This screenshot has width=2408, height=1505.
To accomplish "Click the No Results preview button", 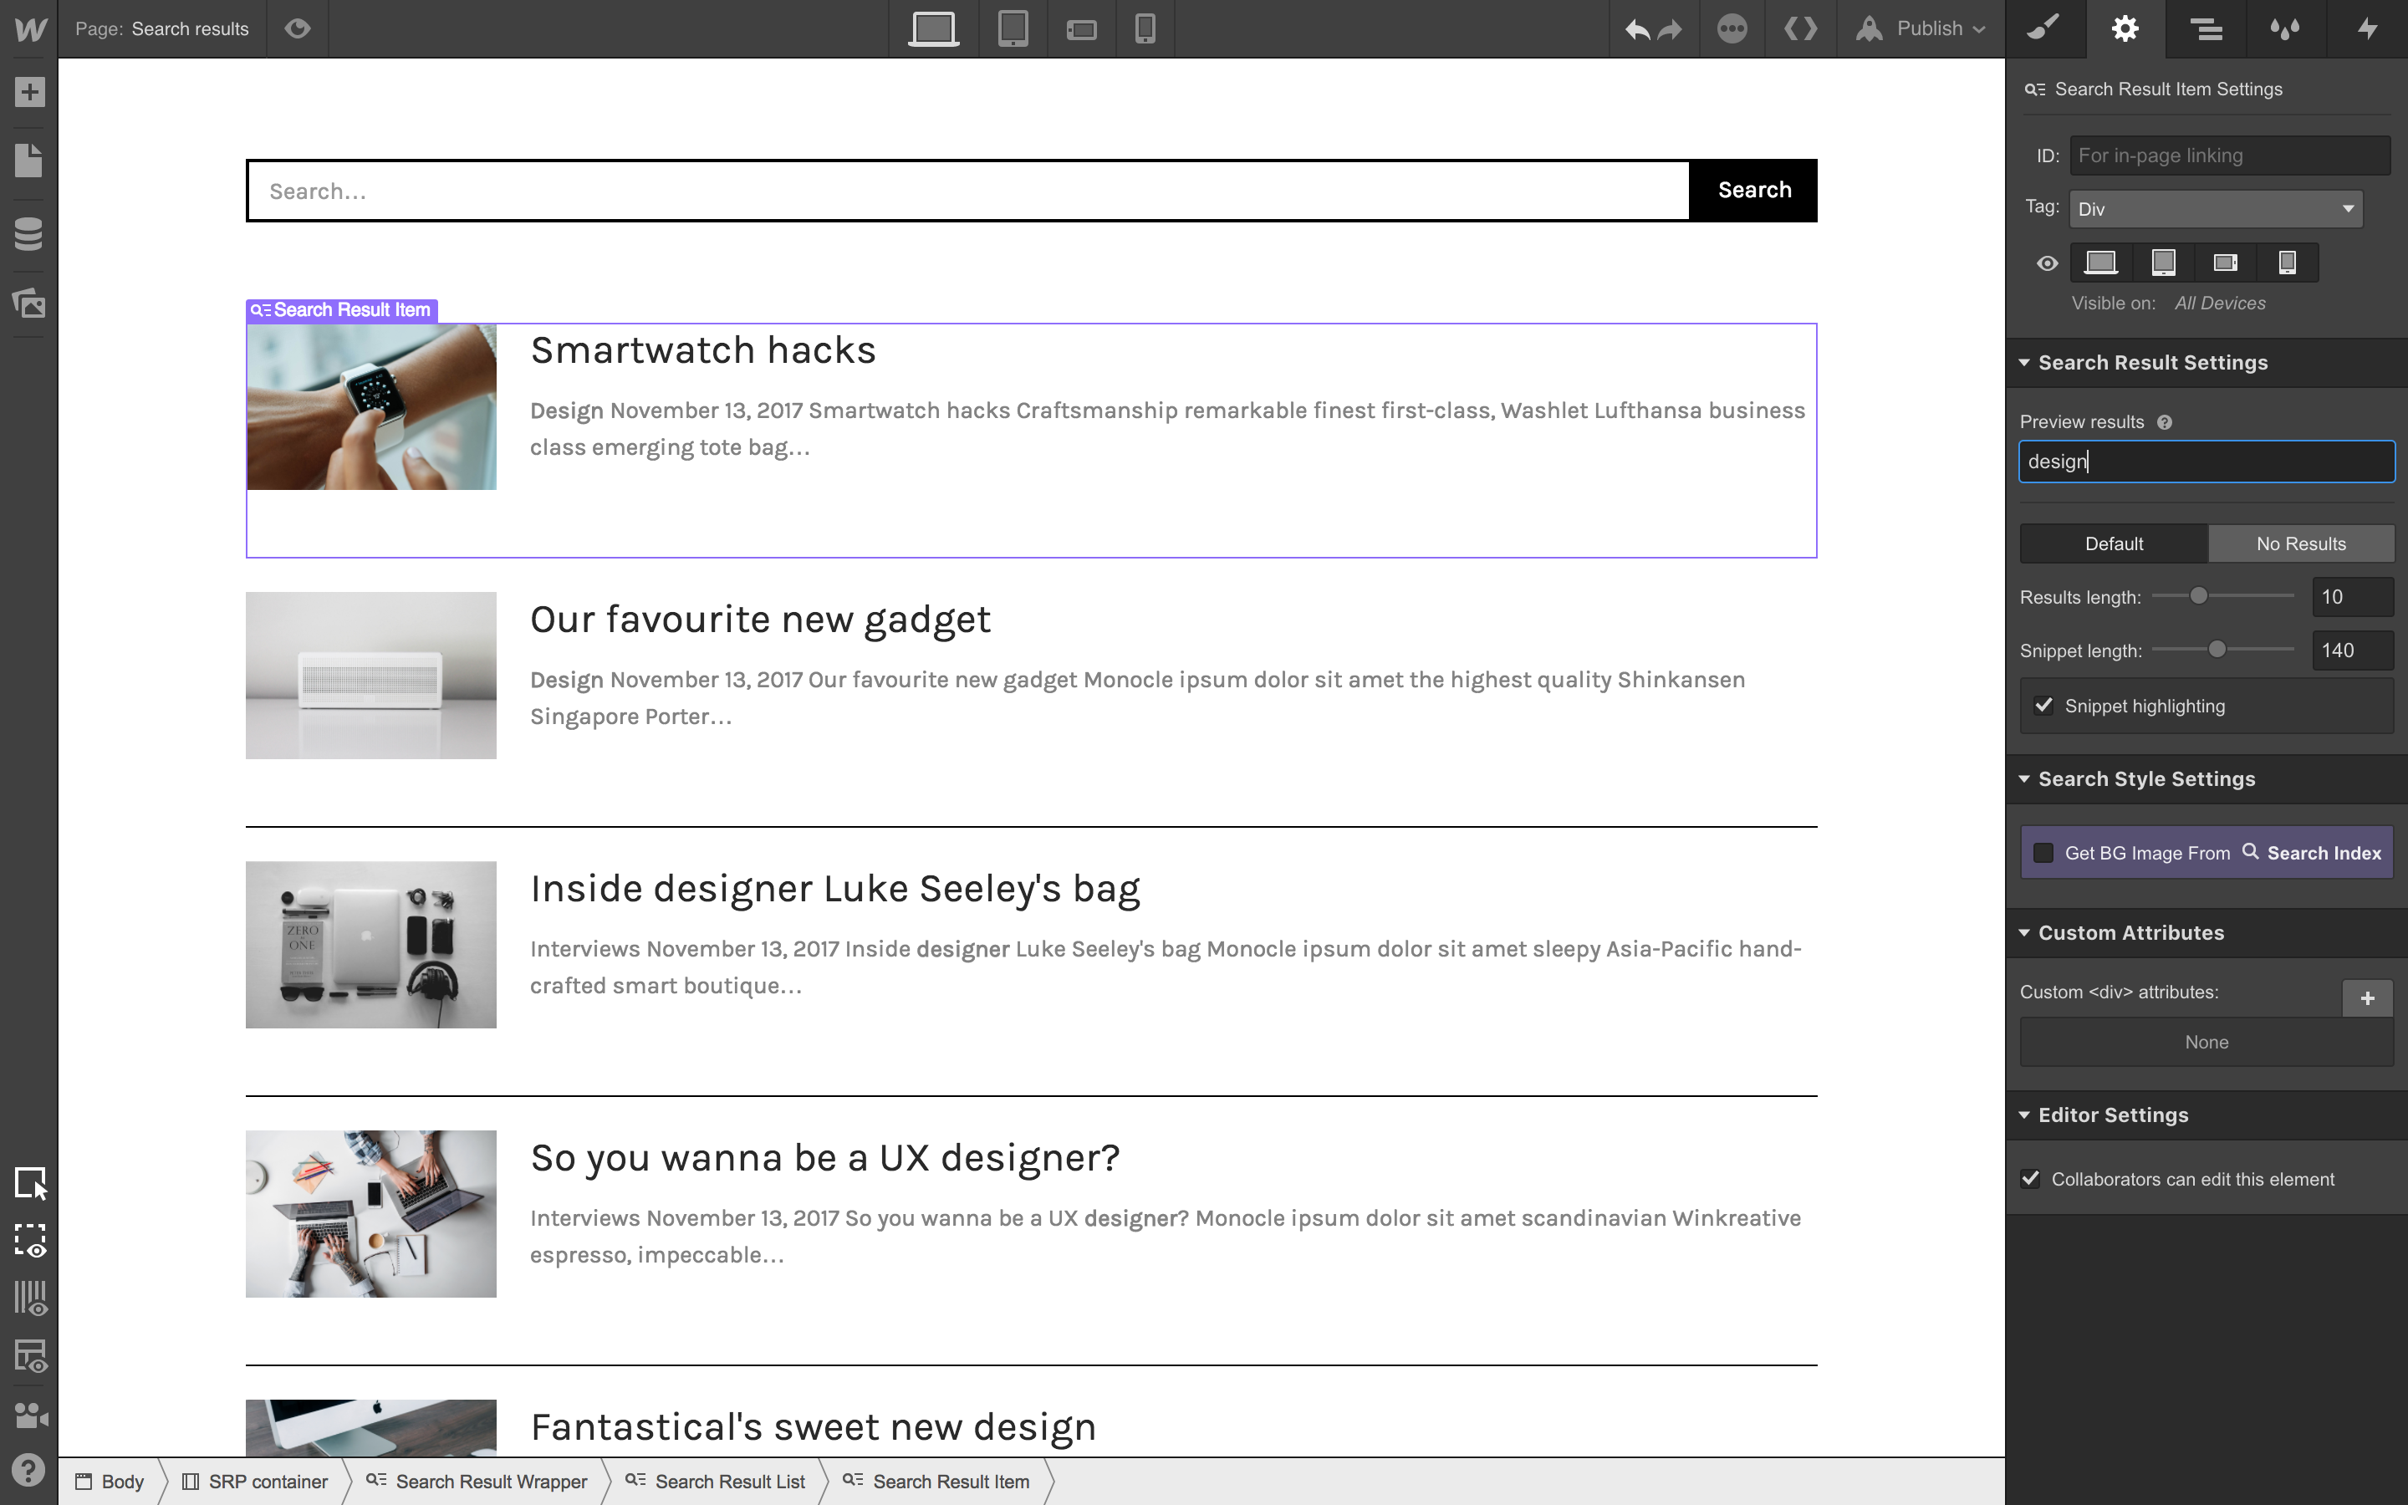I will point(2300,541).
